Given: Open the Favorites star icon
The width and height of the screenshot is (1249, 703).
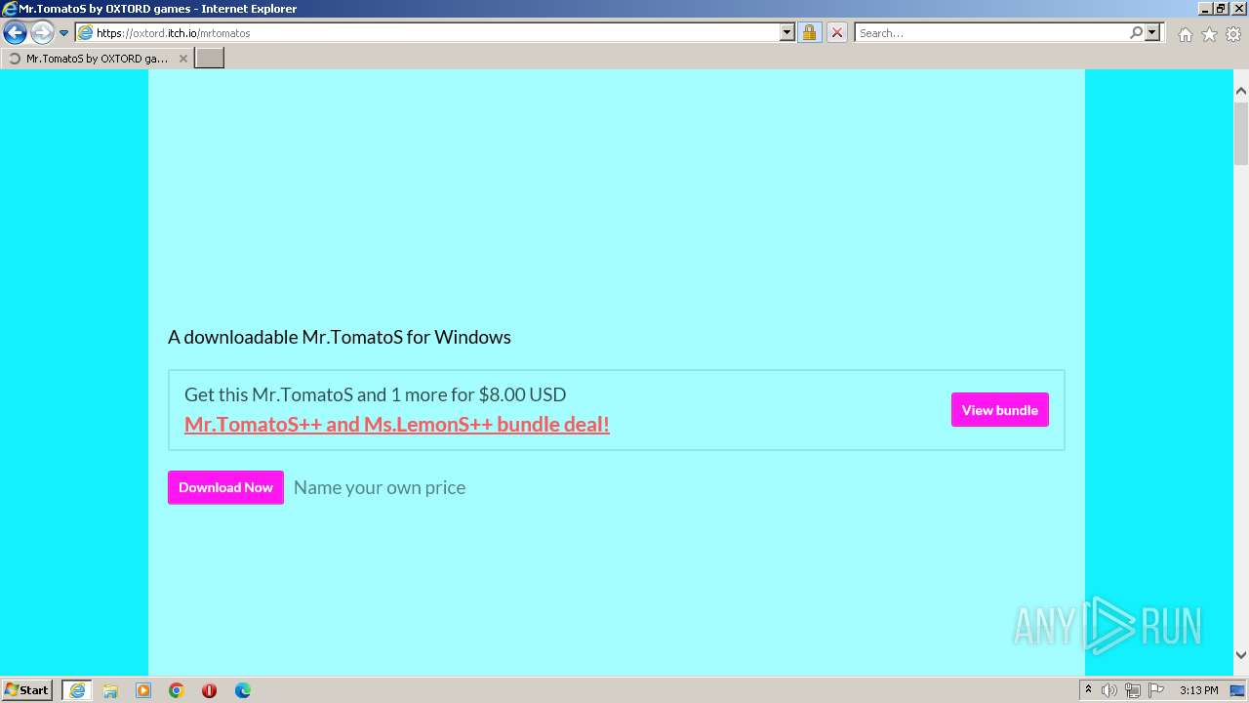Looking at the screenshot, I should pos(1209,34).
